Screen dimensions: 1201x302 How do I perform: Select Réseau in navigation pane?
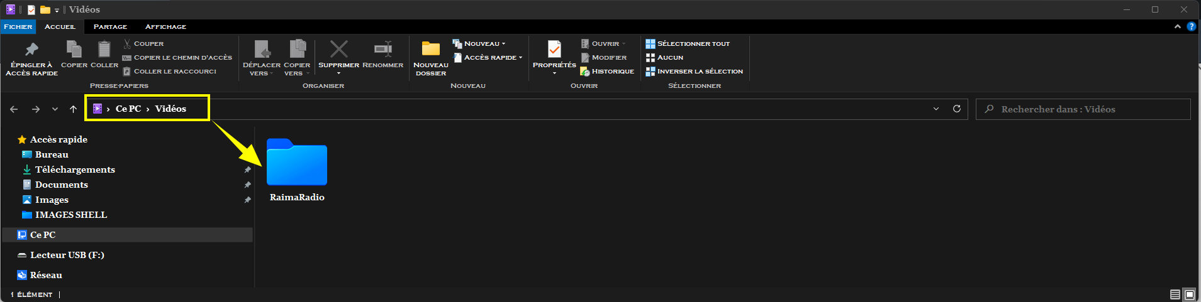[x=46, y=275]
